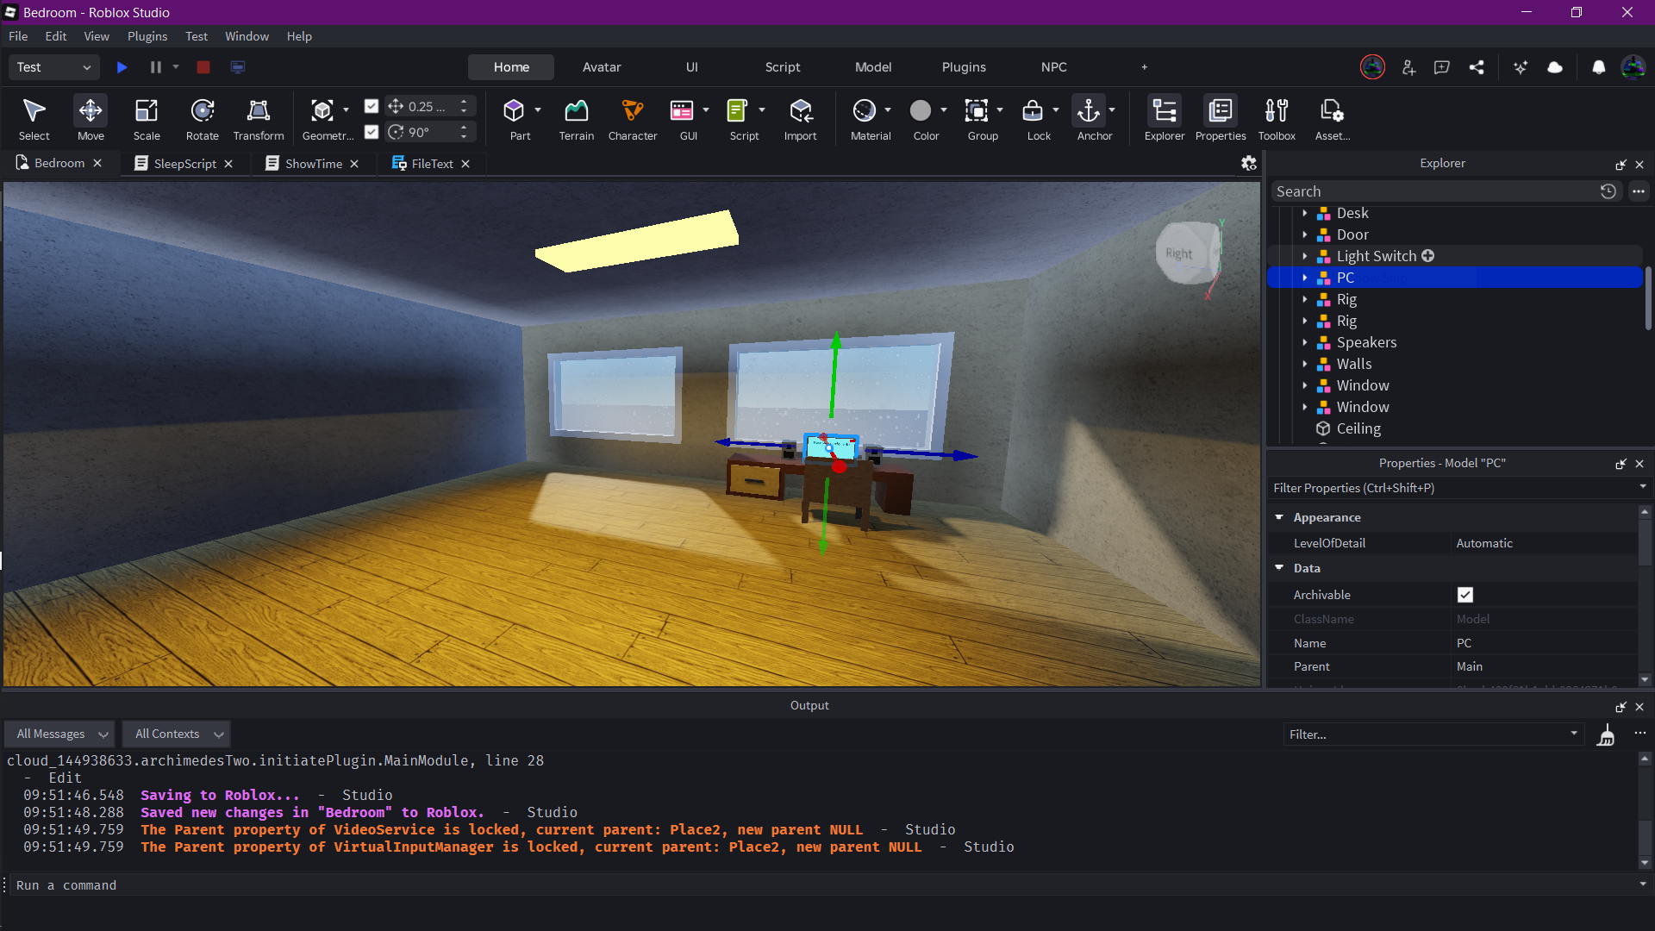Open the Plugins menu
Image resolution: width=1655 pixels, height=931 pixels.
147,36
